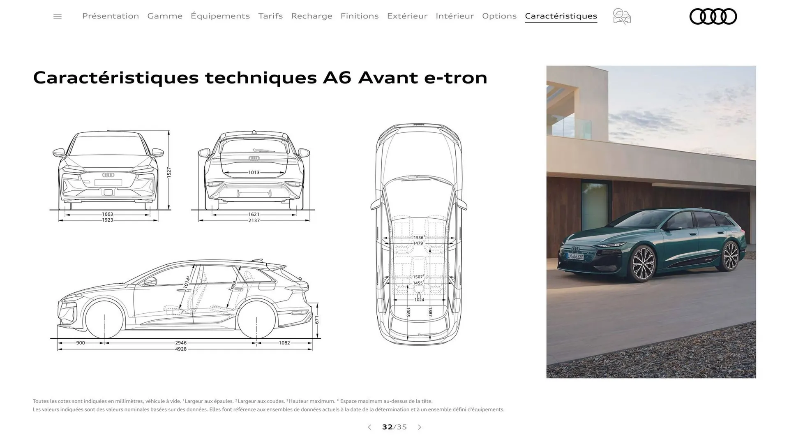Open the Présentation section
Viewport: 789px width, 444px height.
(110, 16)
